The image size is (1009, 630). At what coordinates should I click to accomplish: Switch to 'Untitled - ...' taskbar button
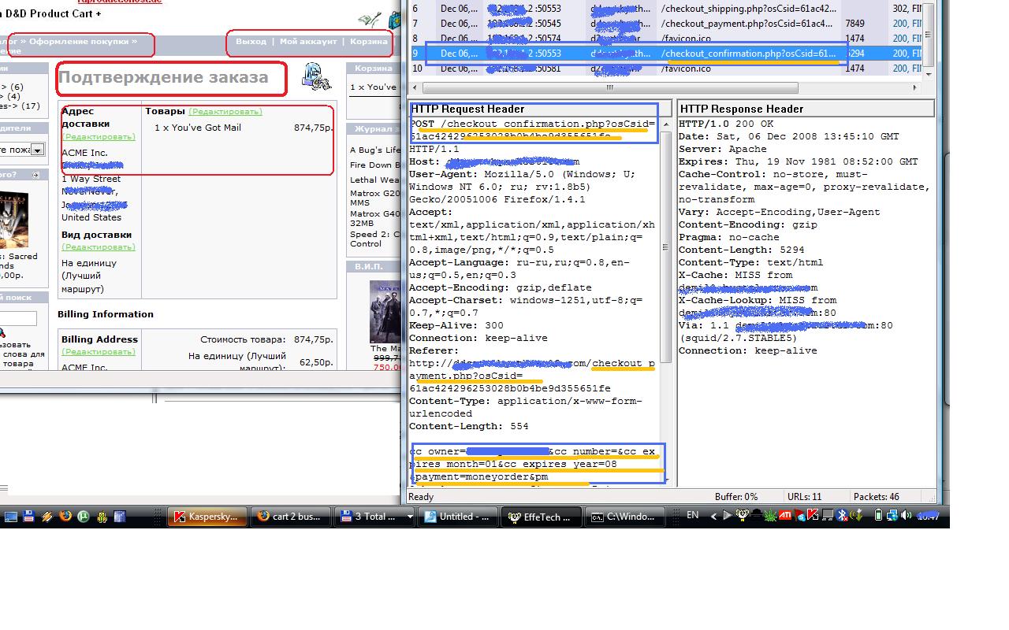point(456,517)
